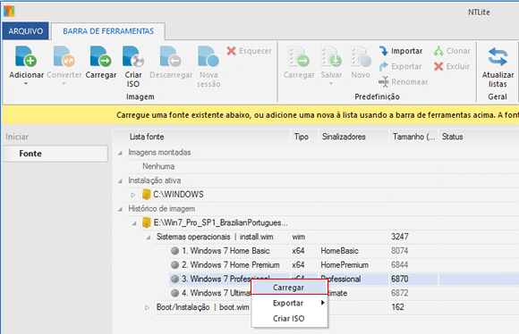Open the ARQUIVO tab
This screenshot has width=519, height=334.
tap(26, 31)
